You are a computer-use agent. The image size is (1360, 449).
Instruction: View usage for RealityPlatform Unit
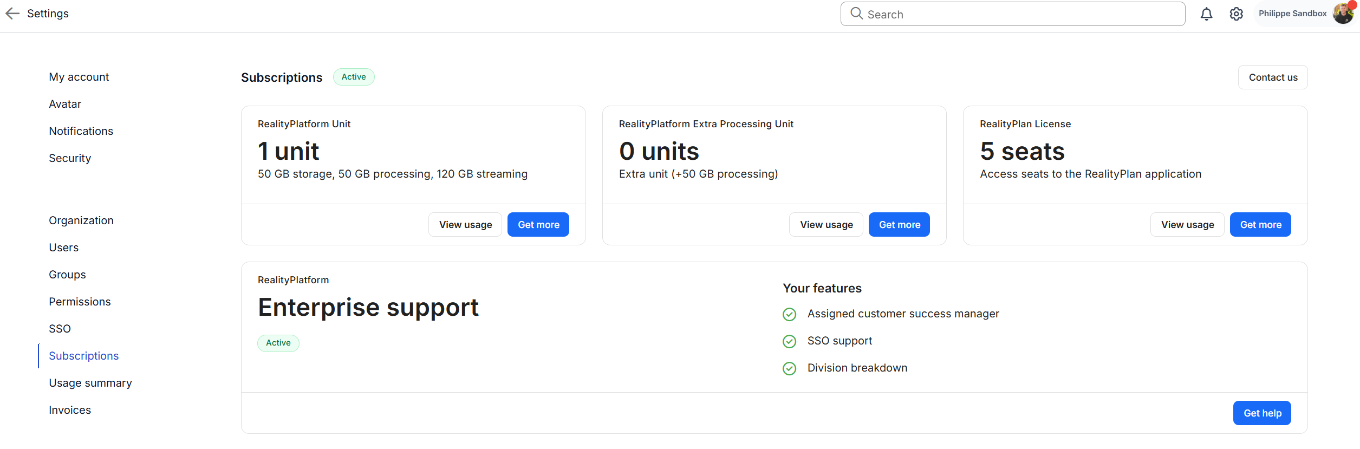465,225
